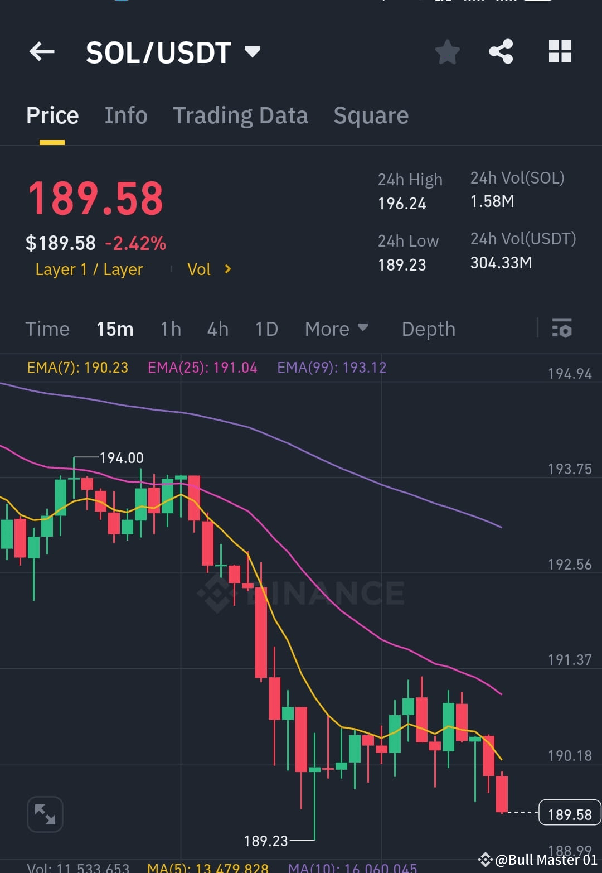The width and height of the screenshot is (602, 873).
Task: Open the SOL/USDT pair selector dropdown
Action: coord(253,51)
